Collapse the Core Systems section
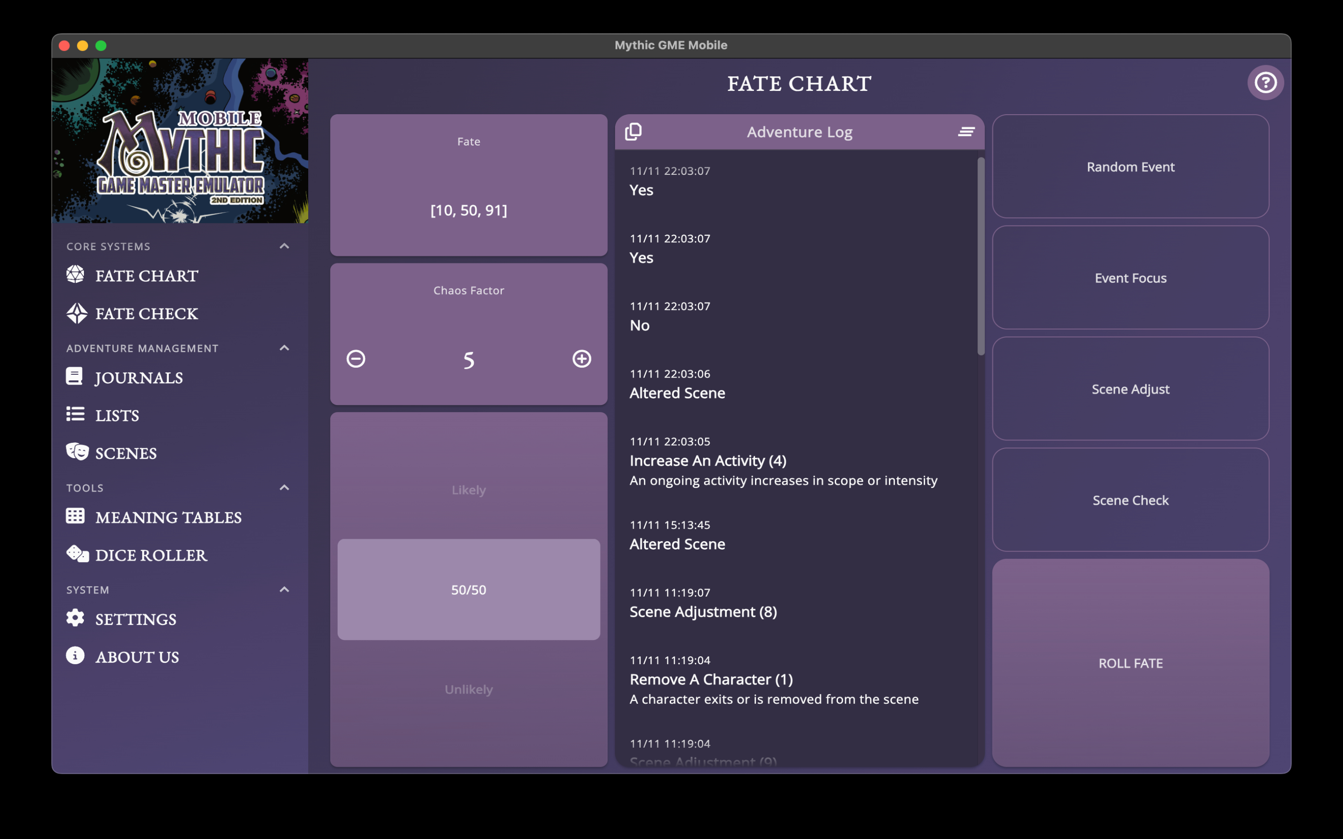The width and height of the screenshot is (1343, 839). (284, 246)
